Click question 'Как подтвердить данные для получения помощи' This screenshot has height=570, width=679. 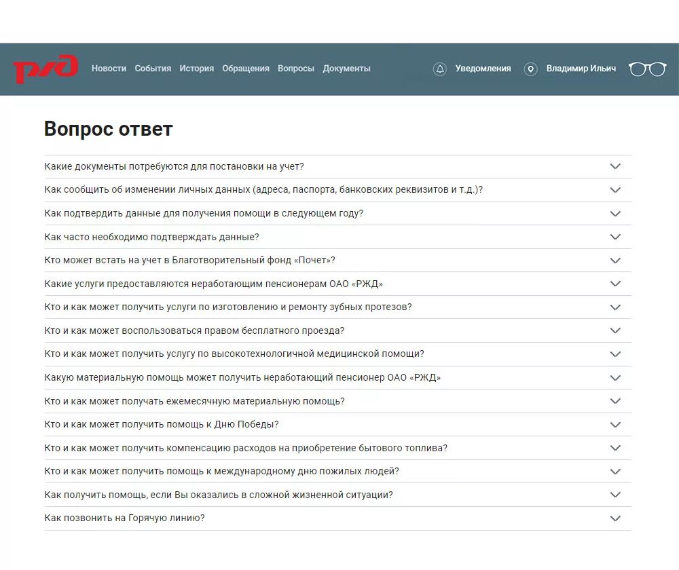coord(204,213)
